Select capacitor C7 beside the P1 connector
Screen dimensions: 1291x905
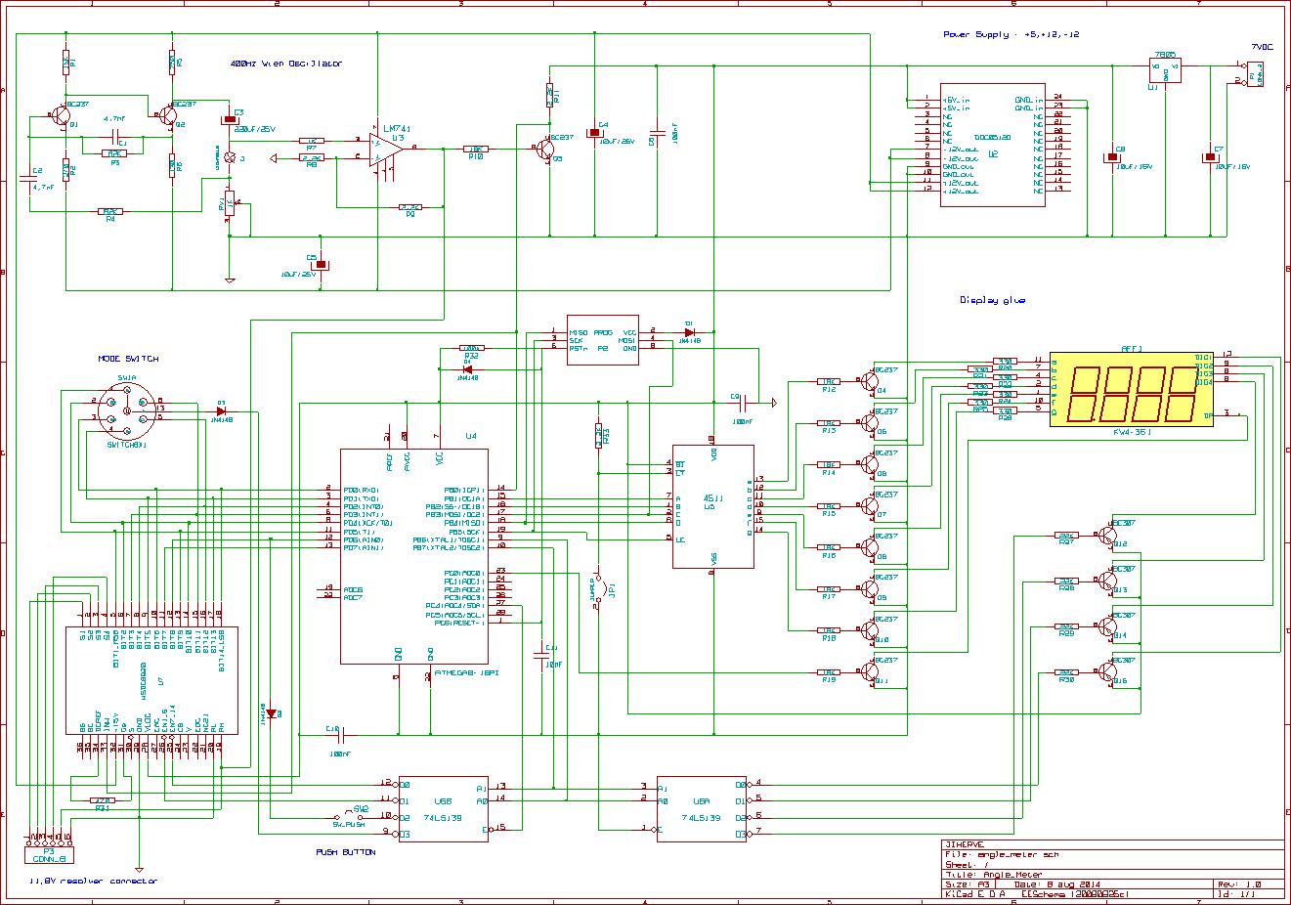click(1212, 156)
